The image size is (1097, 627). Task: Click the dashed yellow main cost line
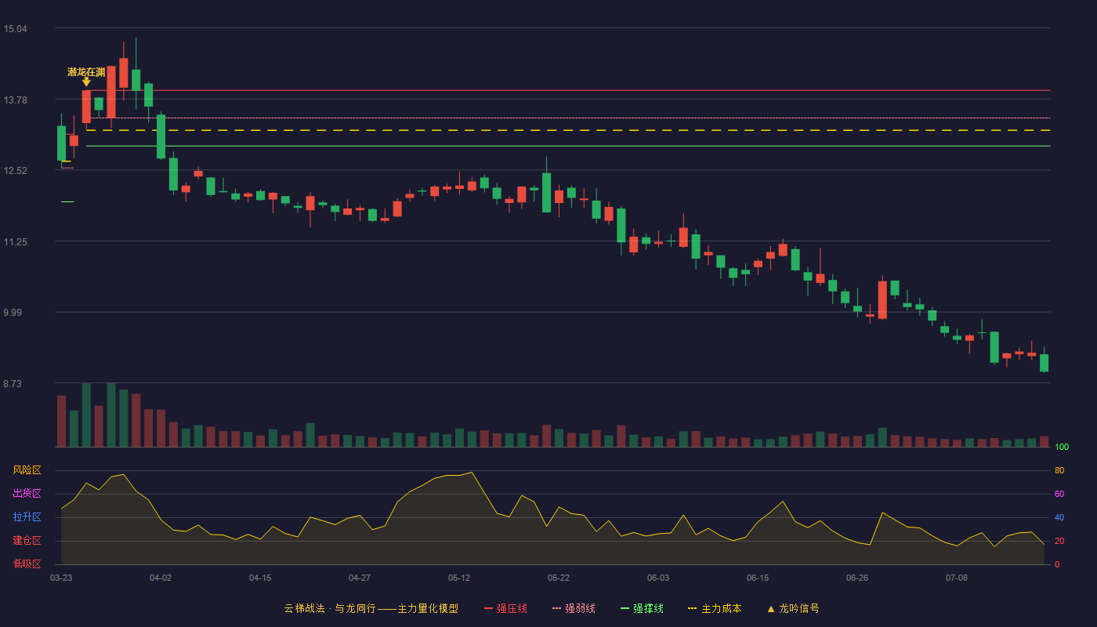point(568,130)
